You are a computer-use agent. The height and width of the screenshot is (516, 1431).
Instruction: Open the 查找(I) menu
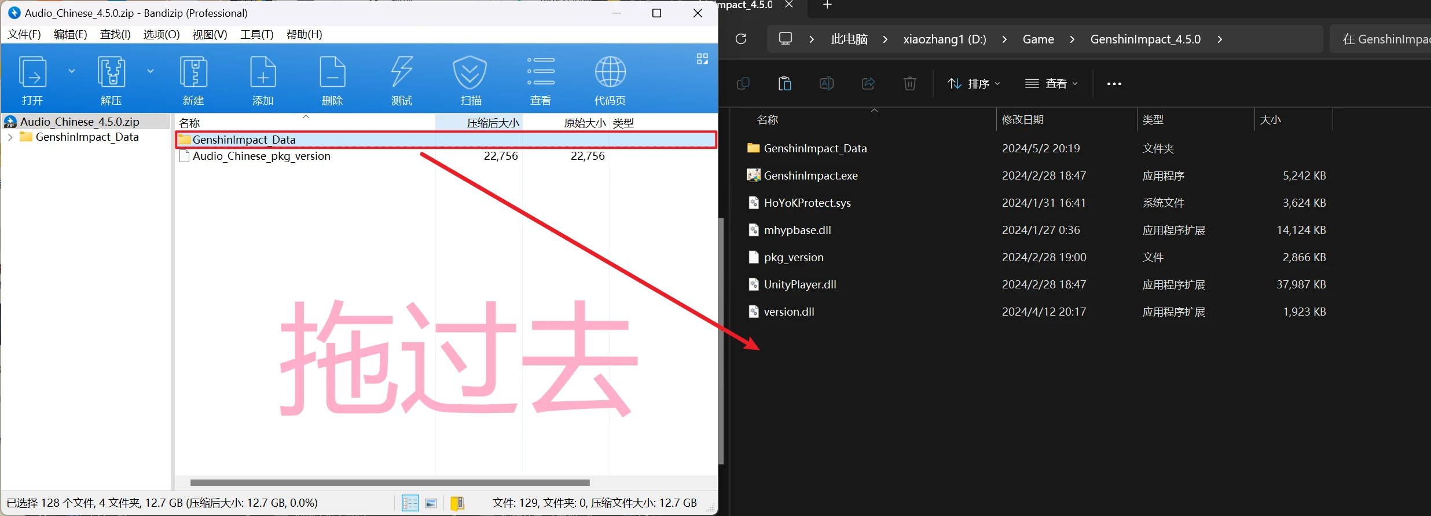point(116,34)
